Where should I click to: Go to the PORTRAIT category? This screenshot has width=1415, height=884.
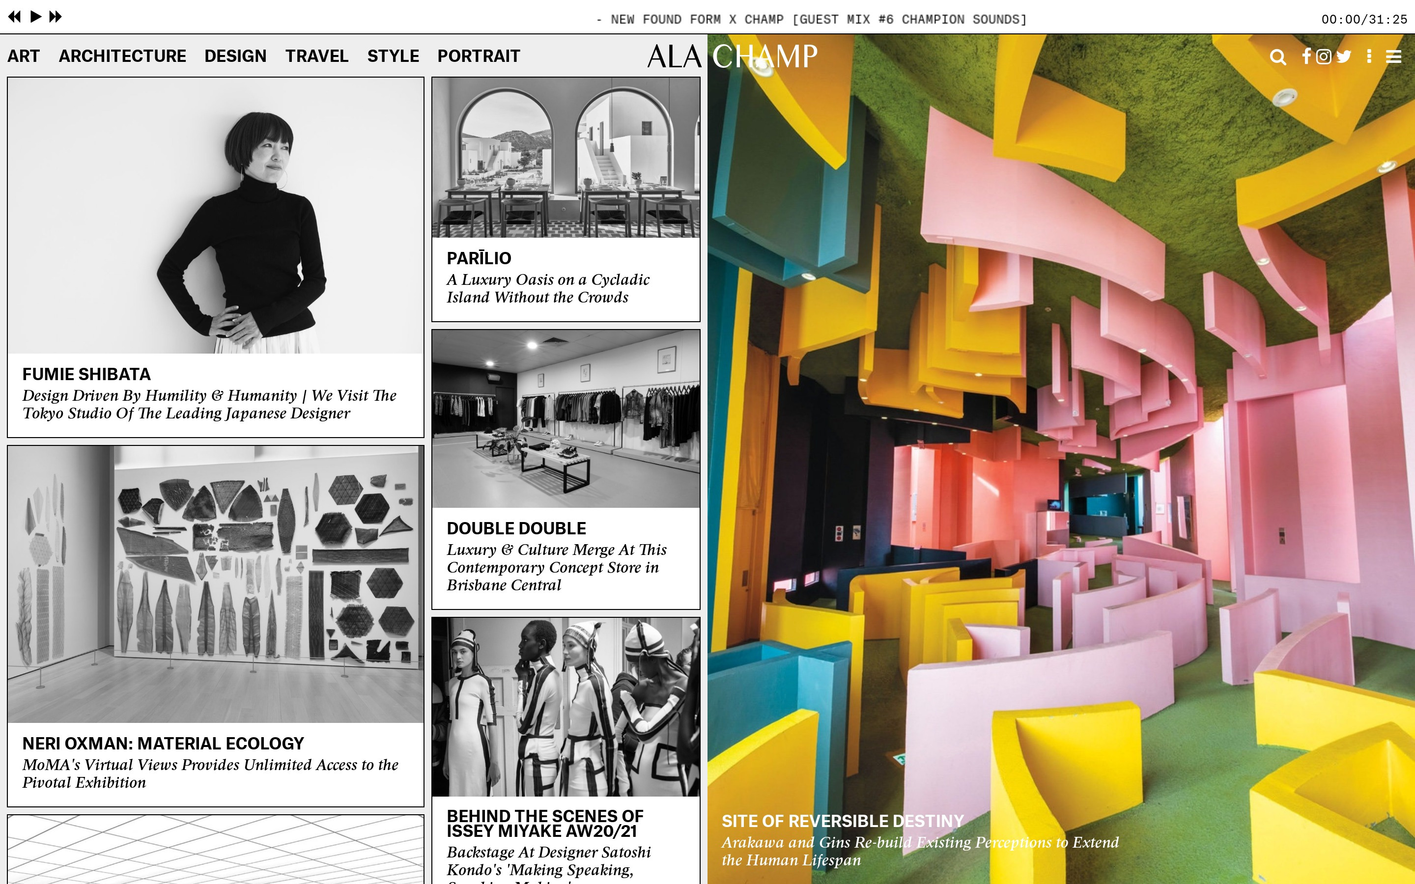coord(478,56)
